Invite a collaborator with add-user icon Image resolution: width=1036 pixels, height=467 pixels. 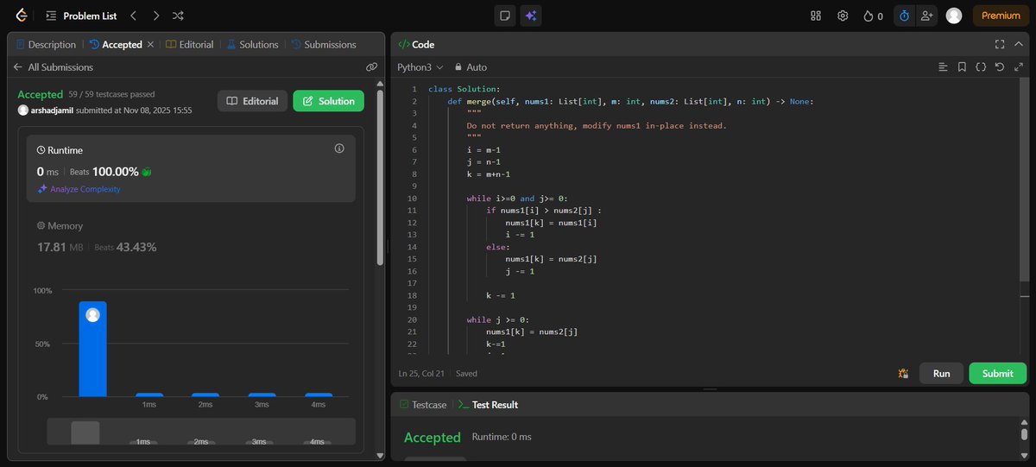[x=927, y=16]
